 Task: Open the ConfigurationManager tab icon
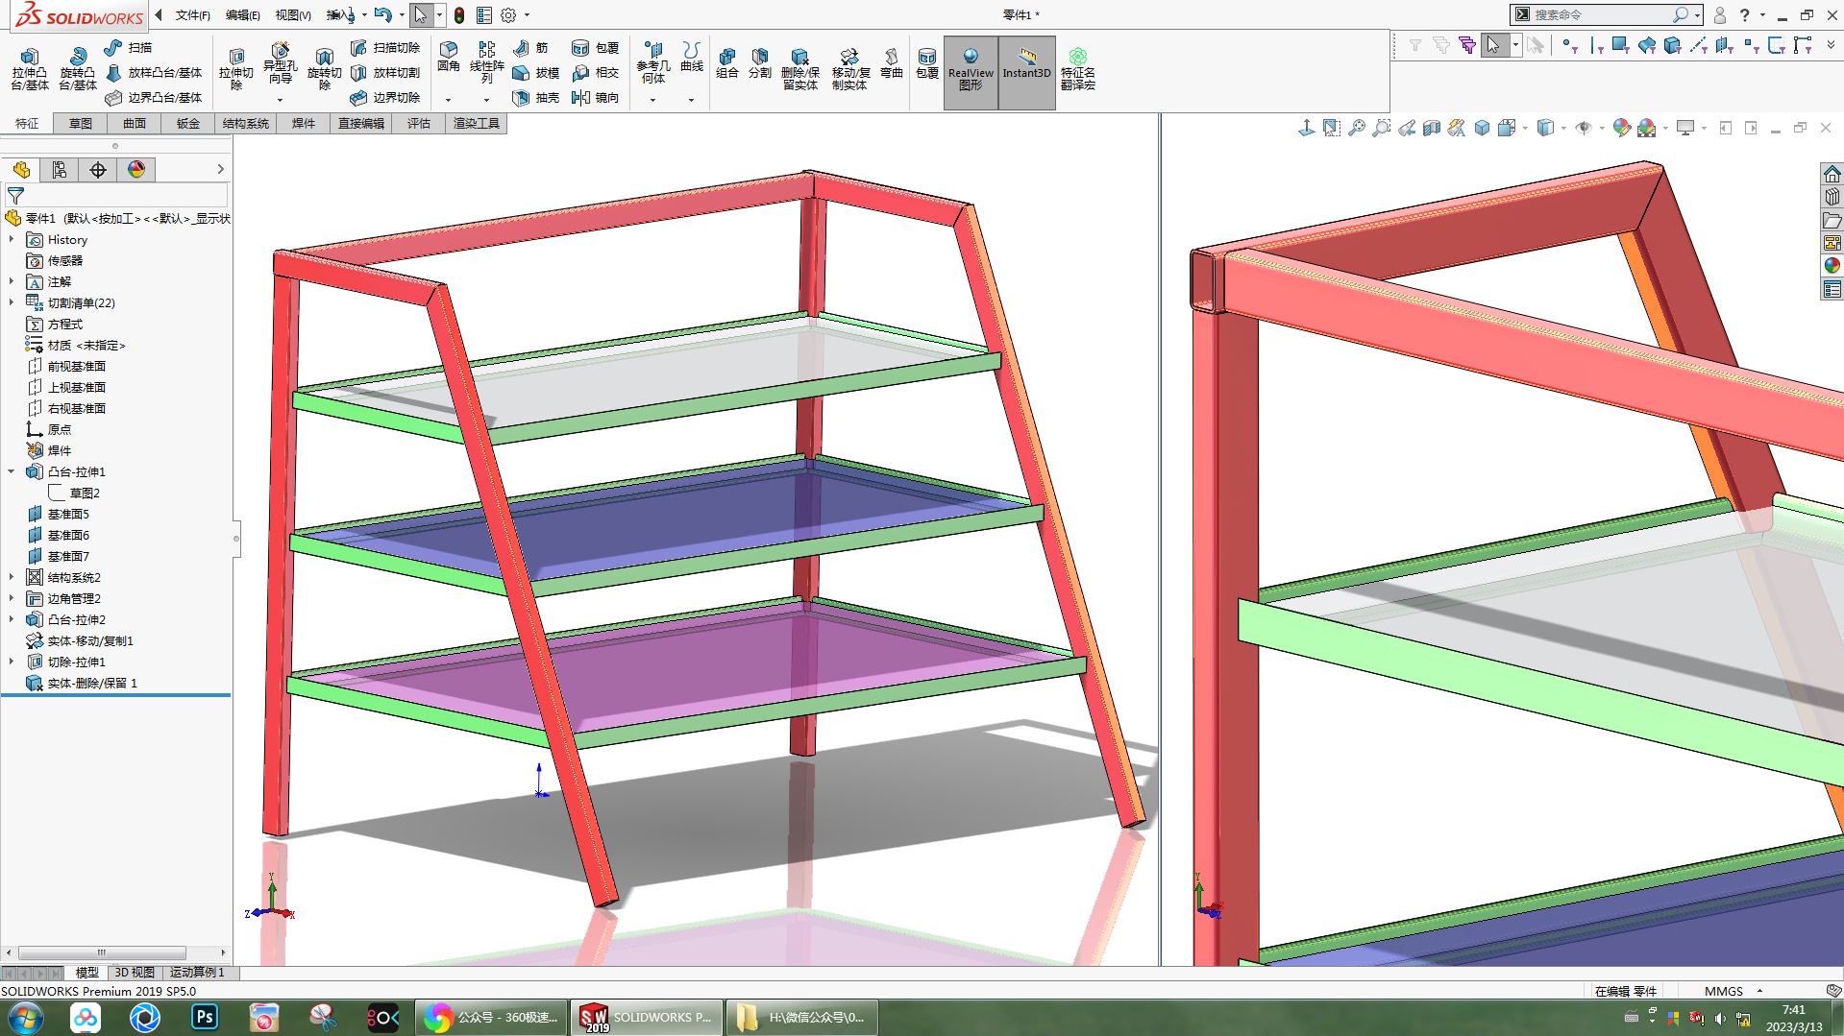click(x=98, y=170)
